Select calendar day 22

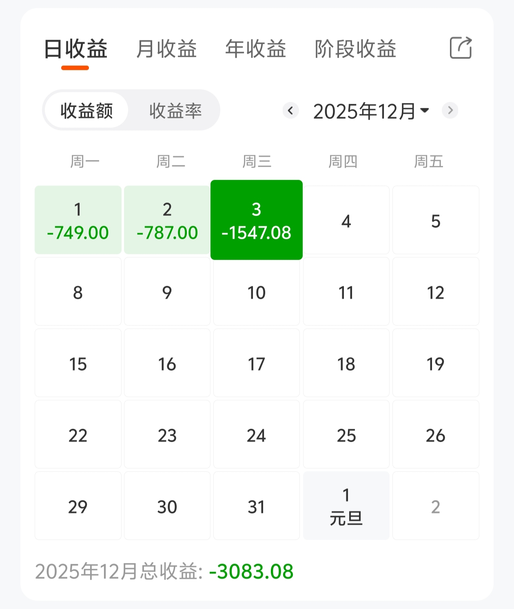click(x=78, y=434)
